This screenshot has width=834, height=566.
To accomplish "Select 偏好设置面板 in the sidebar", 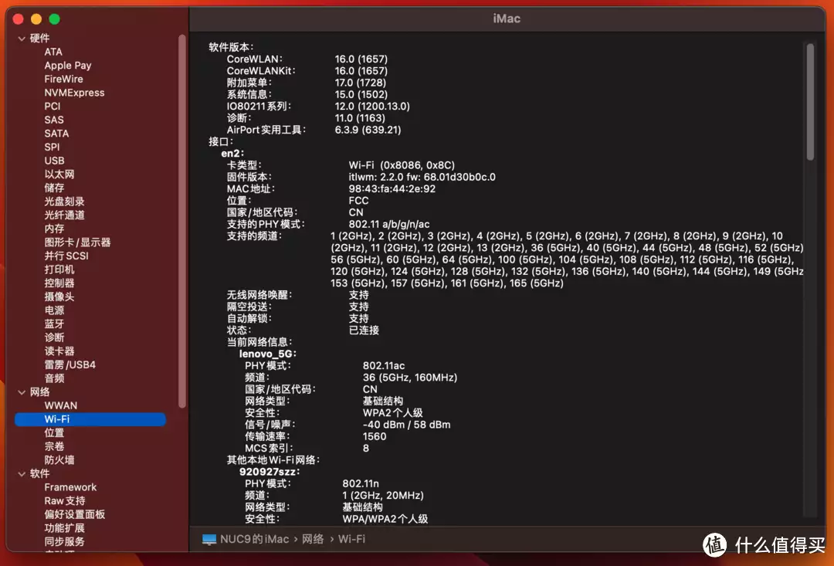I will pyautogui.click(x=74, y=514).
